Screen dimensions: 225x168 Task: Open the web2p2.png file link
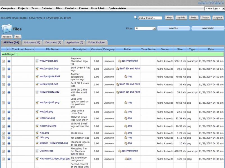click(x=47, y=112)
